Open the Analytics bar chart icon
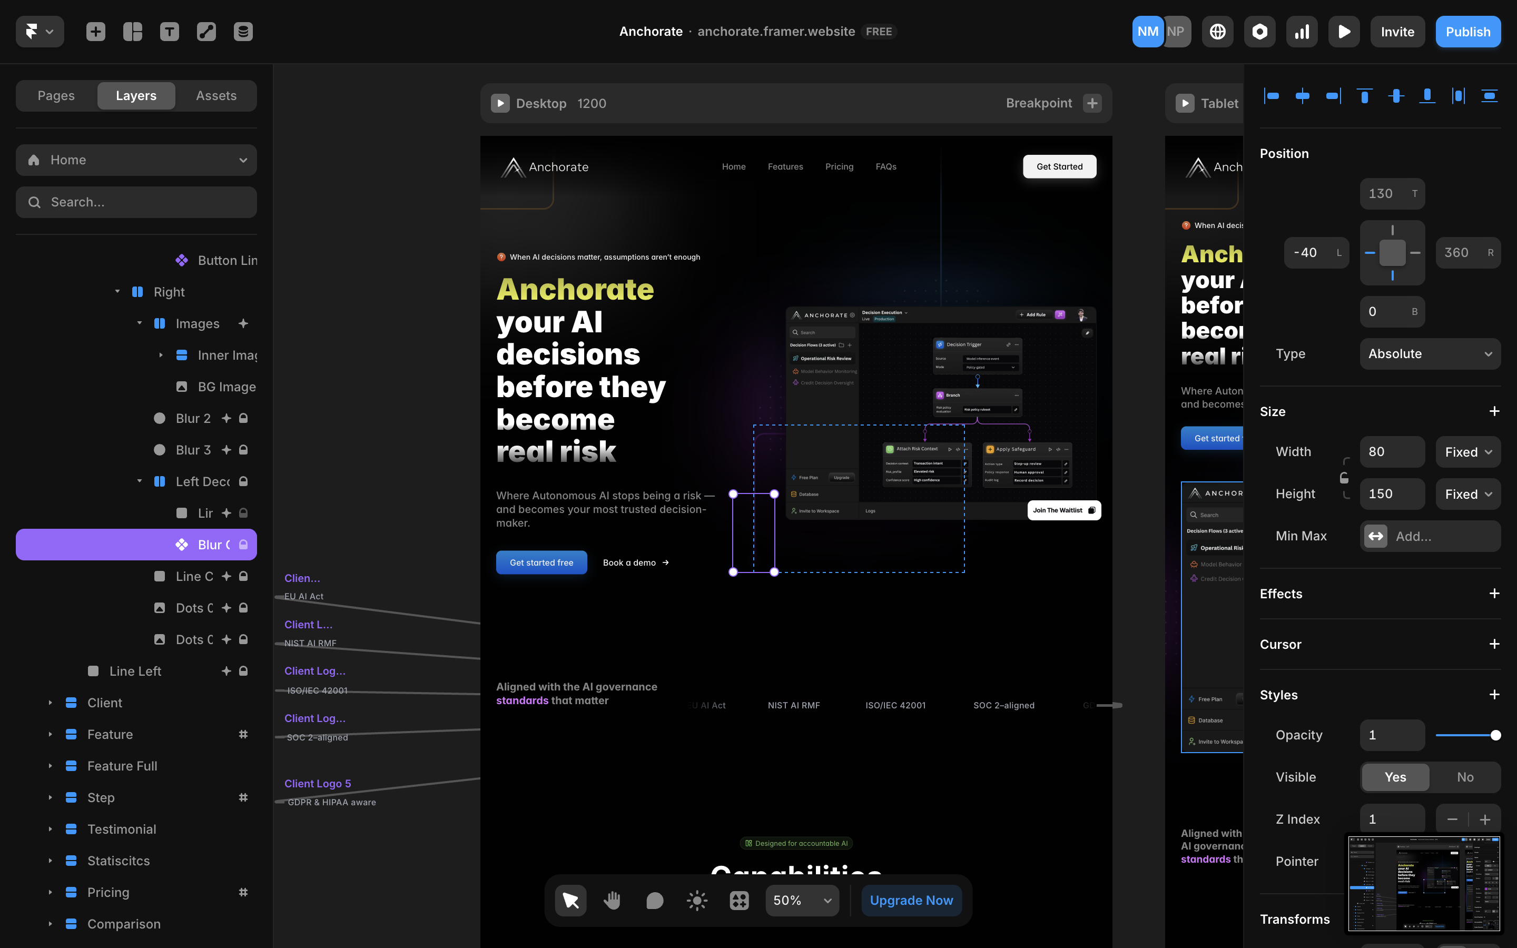 1302,32
